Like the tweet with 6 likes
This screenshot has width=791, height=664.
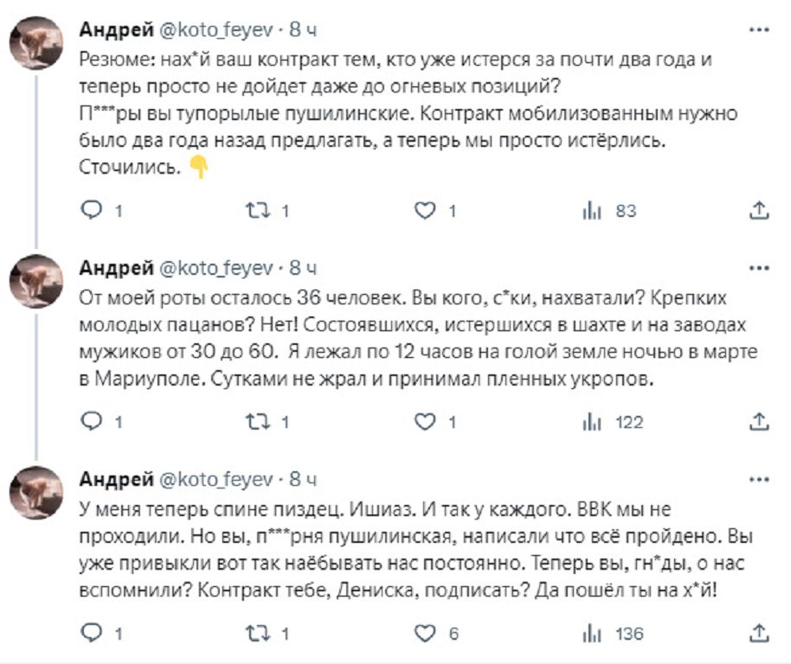(426, 634)
